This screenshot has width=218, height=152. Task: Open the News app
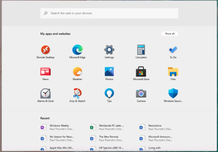46,72
